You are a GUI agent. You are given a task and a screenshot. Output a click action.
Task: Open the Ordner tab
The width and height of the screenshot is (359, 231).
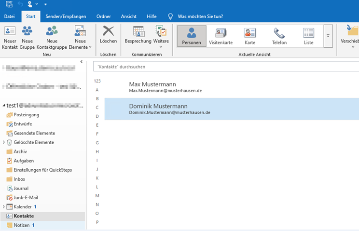point(103,16)
